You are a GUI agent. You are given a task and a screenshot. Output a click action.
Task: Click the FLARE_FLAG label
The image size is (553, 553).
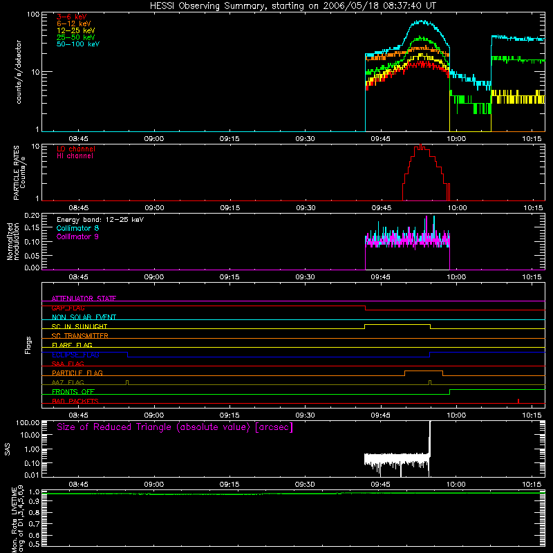(72, 345)
